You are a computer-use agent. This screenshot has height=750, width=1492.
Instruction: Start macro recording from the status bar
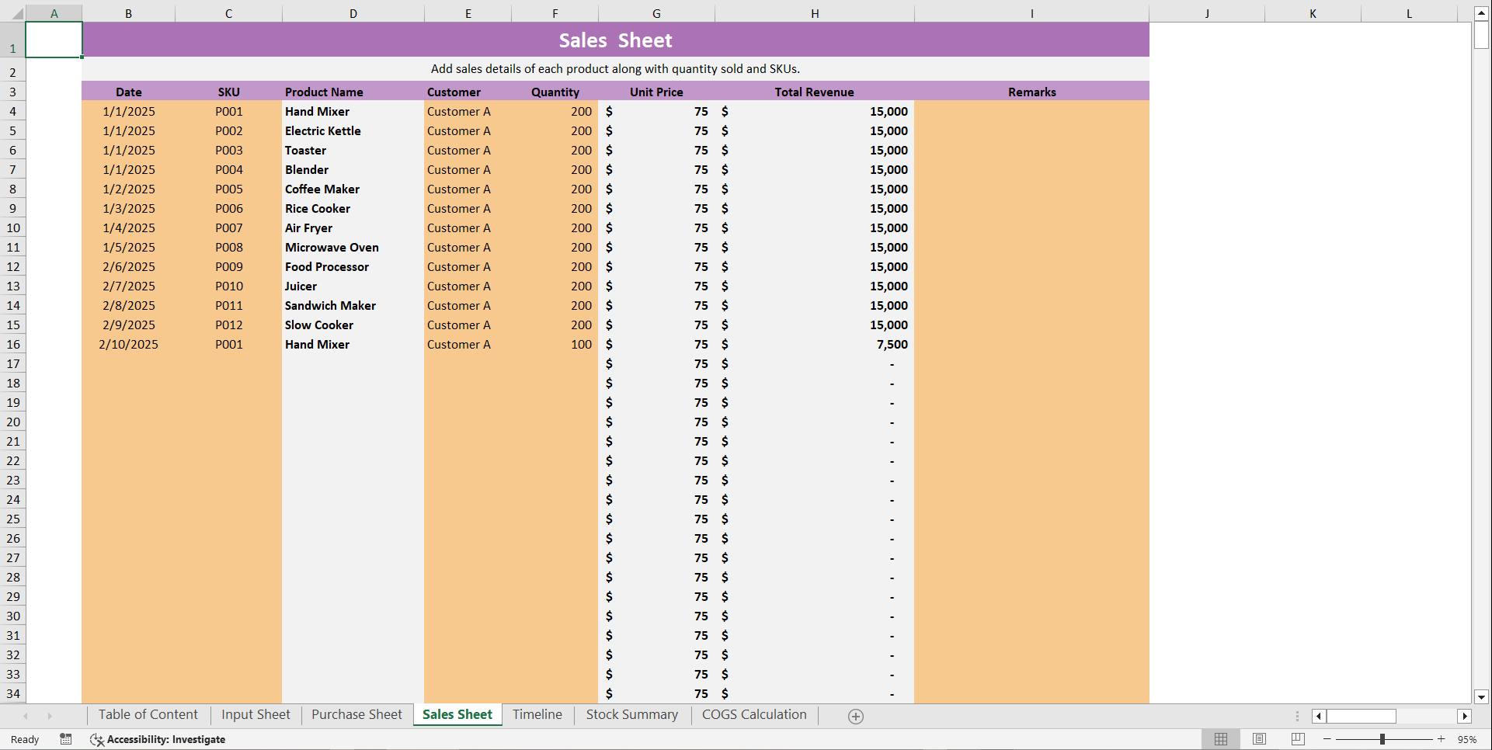(x=66, y=739)
